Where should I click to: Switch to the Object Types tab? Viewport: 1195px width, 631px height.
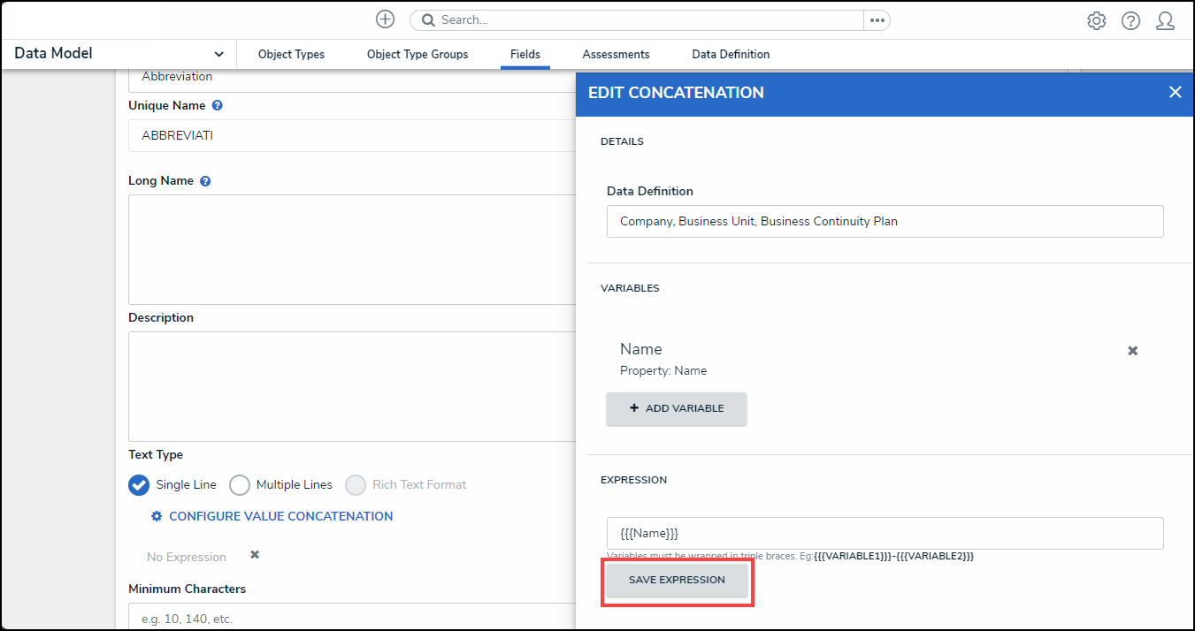(291, 55)
